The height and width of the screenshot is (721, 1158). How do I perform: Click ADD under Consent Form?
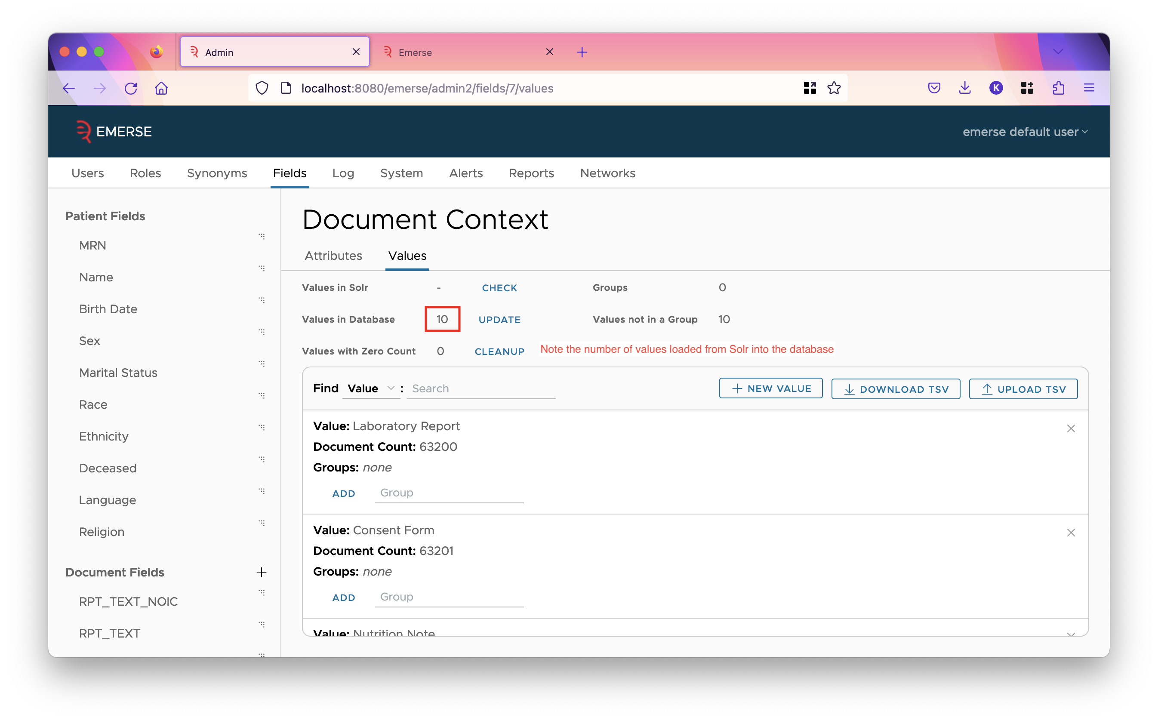tap(343, 598)
